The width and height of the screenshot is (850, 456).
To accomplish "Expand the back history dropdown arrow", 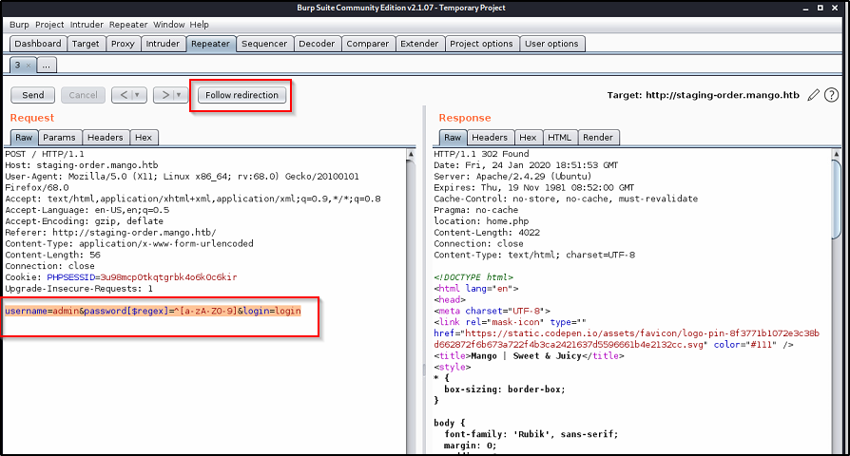I will tap(138, 95).
